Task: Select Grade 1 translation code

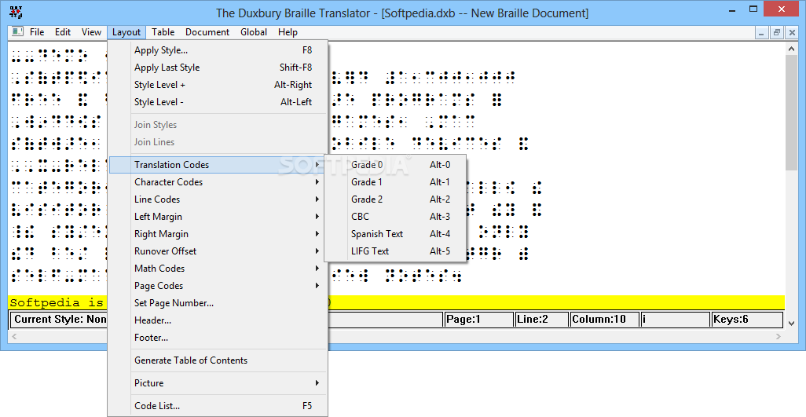Action: 395,181
